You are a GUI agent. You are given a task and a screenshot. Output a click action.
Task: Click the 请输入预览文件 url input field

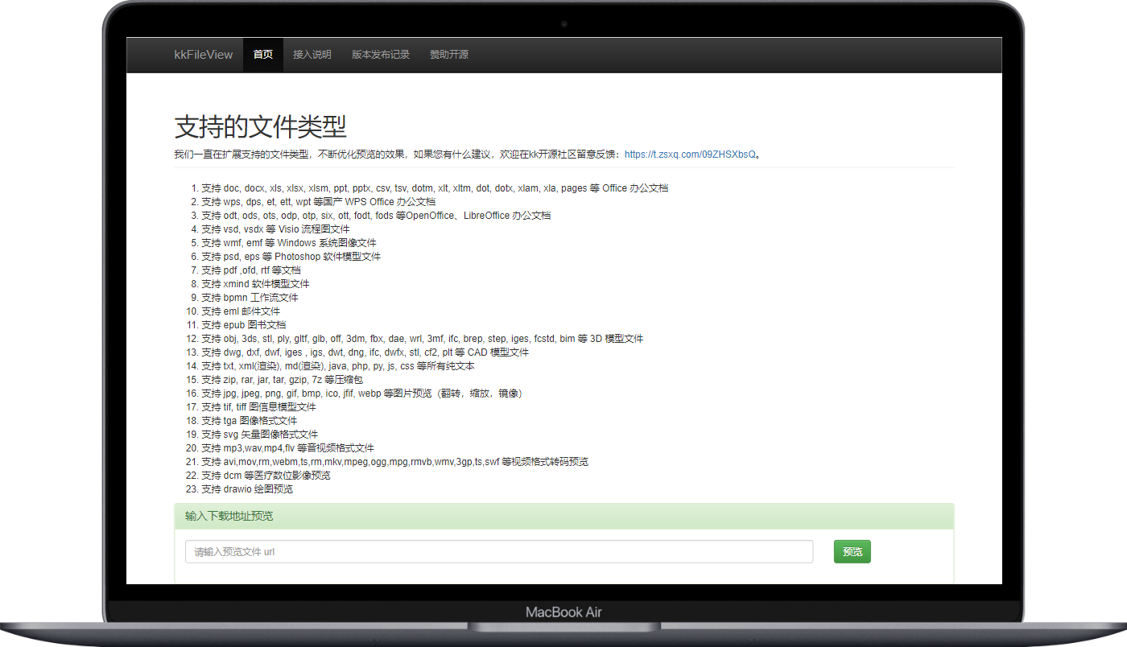tap(499, 552)
